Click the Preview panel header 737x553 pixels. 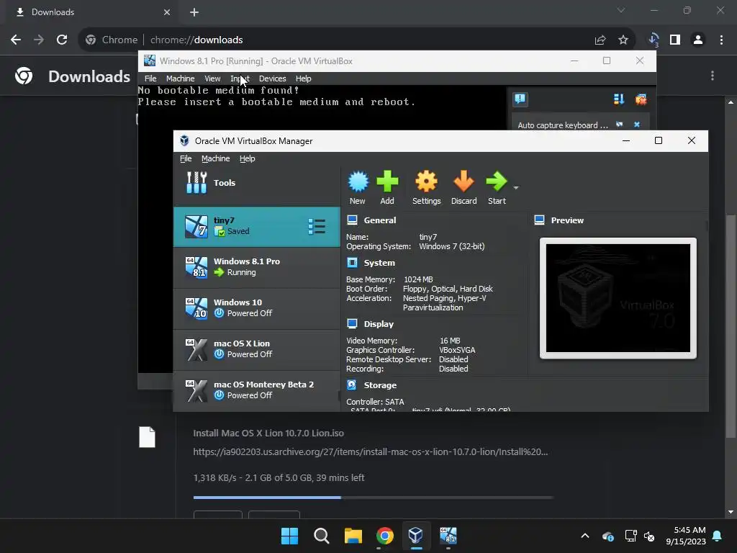click(x=567, y=220)
